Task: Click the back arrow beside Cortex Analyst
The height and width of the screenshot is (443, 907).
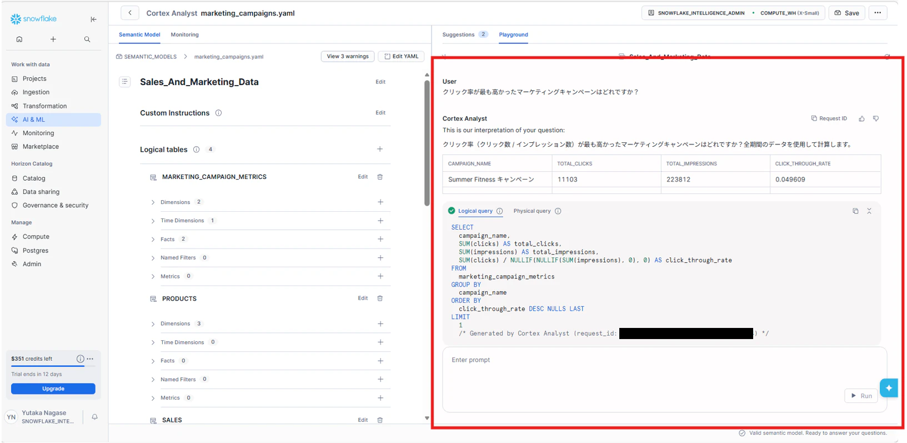Action: click(130, 13)
